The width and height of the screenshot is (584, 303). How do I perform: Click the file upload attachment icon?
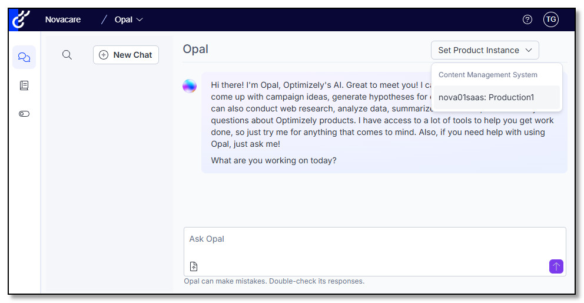click(194, 266)
